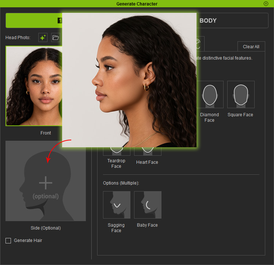Select the green head tab numbered 1
Image resolution: width=274 pixels, height=265 pixels.
click(x=34, y=20)
